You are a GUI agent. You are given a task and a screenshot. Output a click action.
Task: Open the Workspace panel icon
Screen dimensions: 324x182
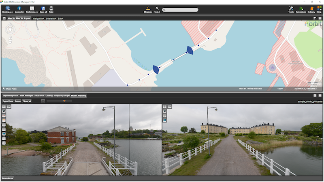coord(7,8)
